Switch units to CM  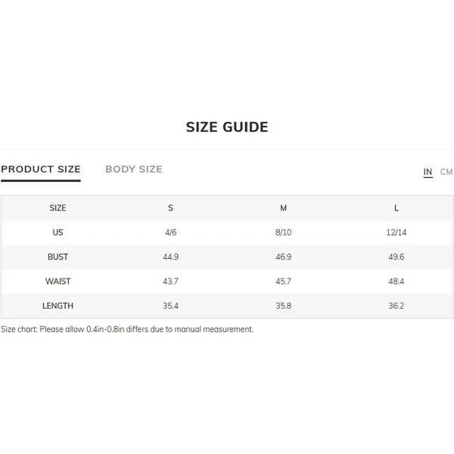(x=446, y=172)
